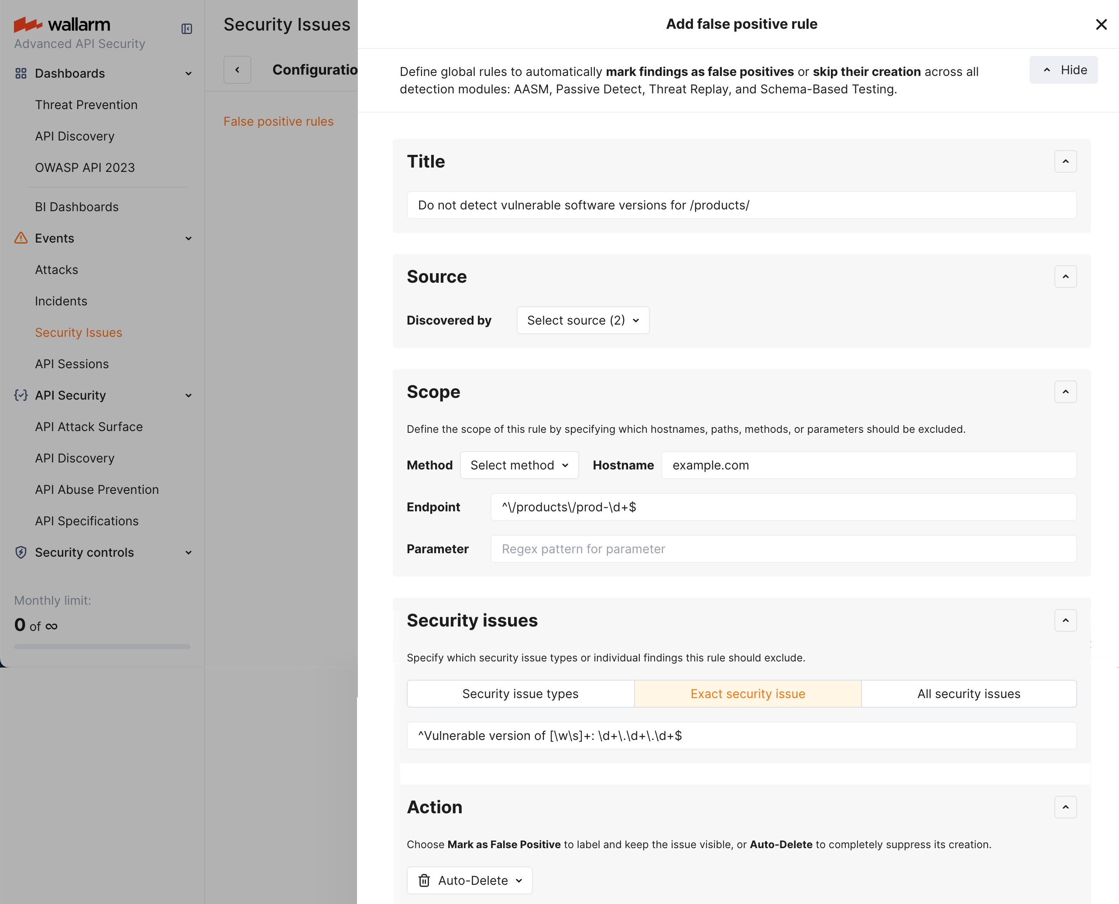Screen dimensions: 1119x904
Task: Select All security issues option
Action: [968, 694]
